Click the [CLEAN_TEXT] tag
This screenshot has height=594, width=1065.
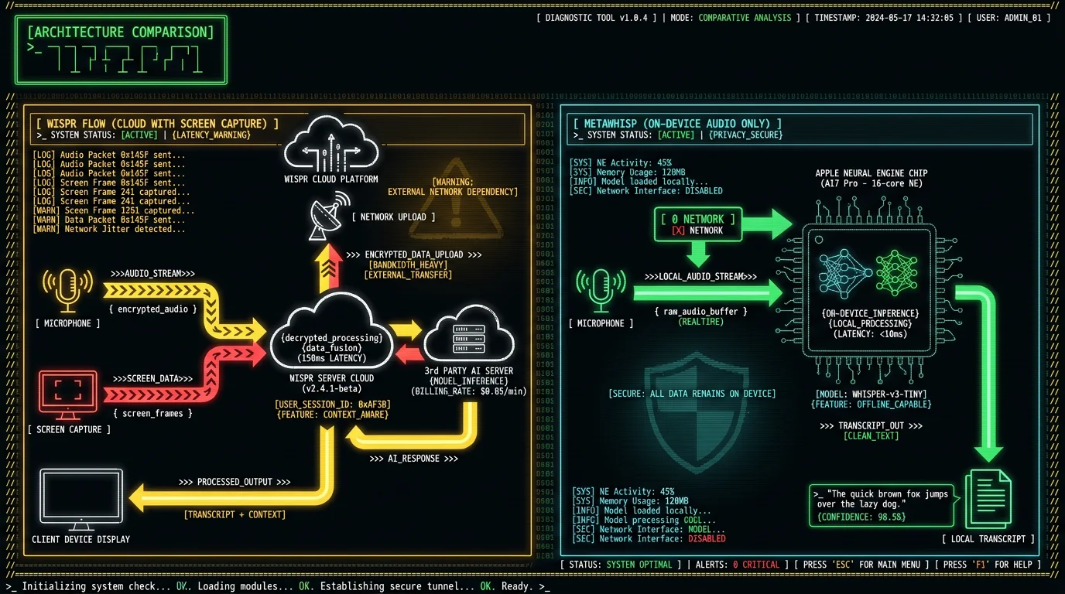872,436
